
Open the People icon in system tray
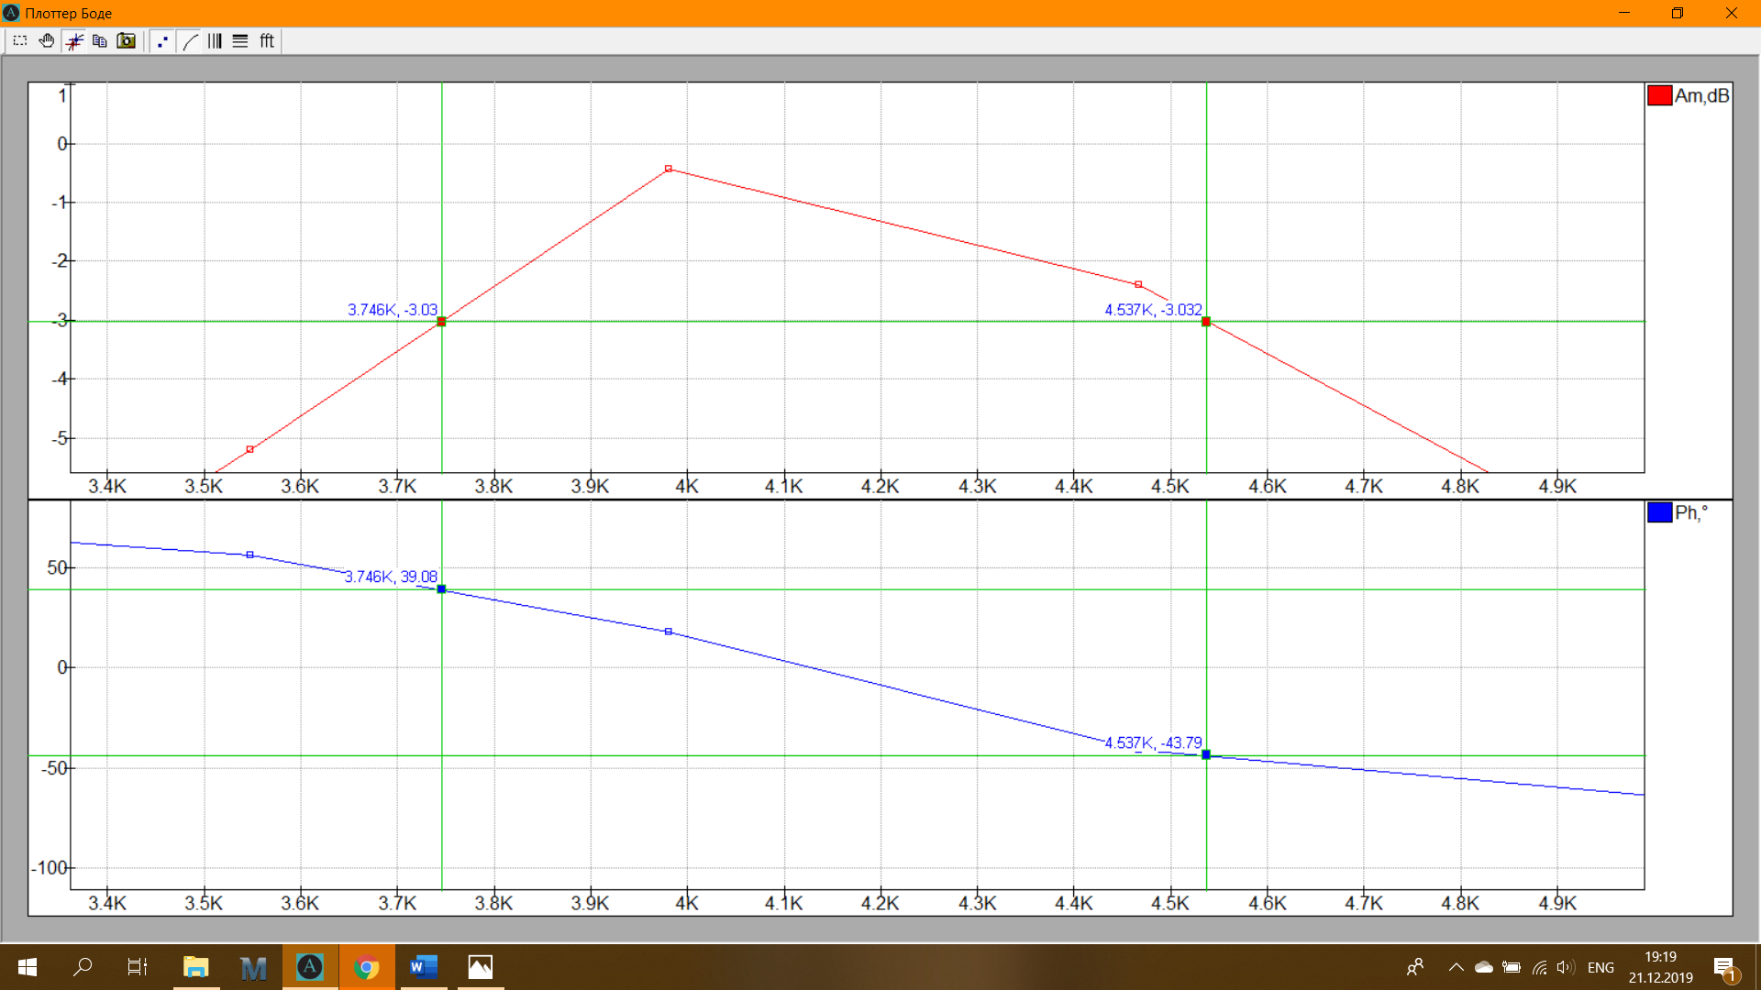(1415, 967)
